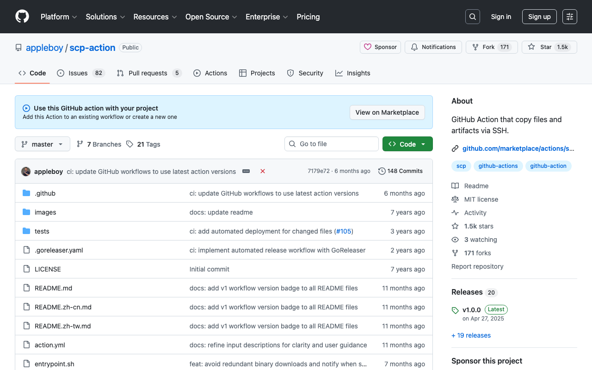Open pull request link #105
592x370 pixels.
tap(344, 231)
